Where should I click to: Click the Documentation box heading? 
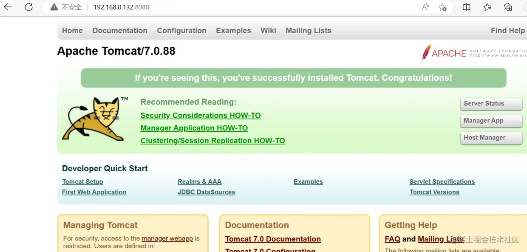[257, 225]
